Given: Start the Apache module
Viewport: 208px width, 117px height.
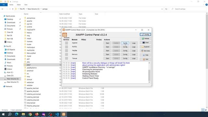Looking at the screenshot, I should [108, 43].
